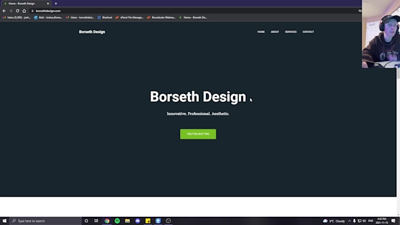400x225 pixels.
Task: Open the Bluehost bookmark
Action: (105, 18)
